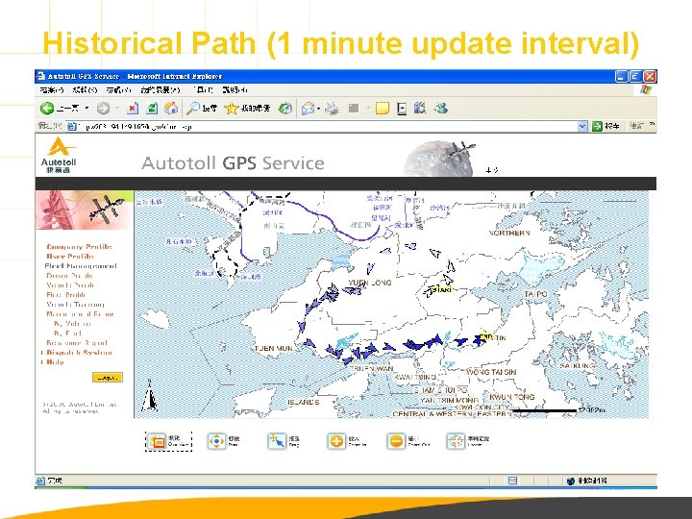692x519 pixels.
Task: Click the ISLANDS label on map
Action: pos(303,402)
